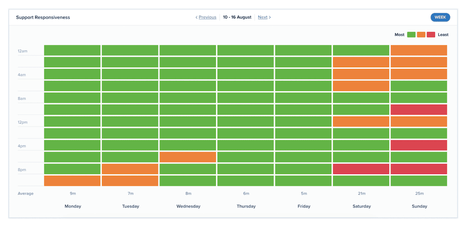Screen dimensions: 468x228
Task: Click Monday's 9m average
Action: pos(73,193)
